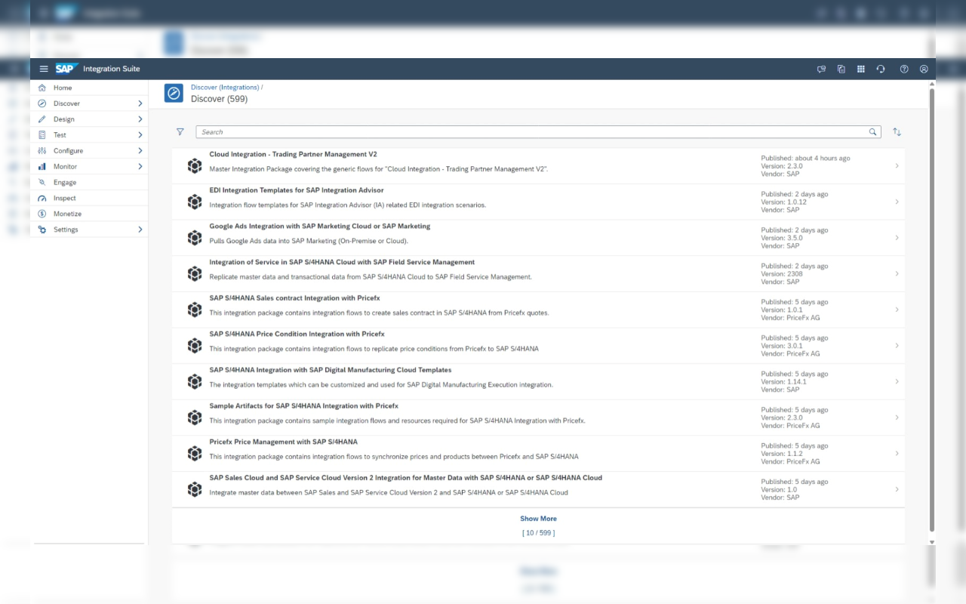
Task: Click the compass Discover page icon
Action: 174,93
